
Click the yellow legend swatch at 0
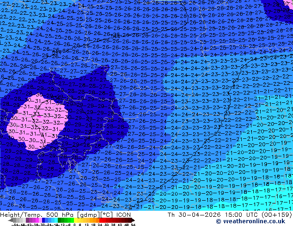[x=75, y=220]
